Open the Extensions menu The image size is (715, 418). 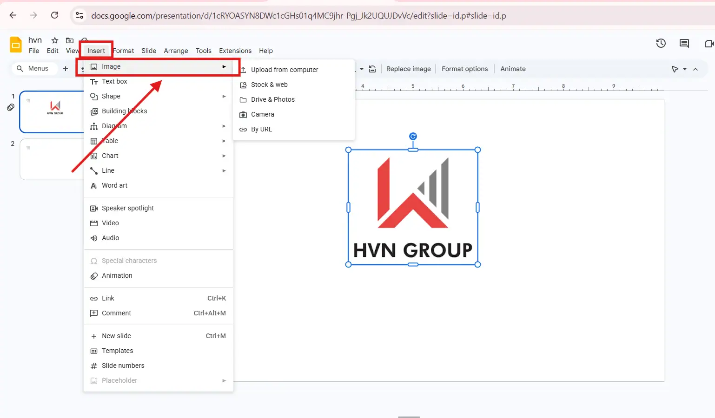[x=235, y=51]
